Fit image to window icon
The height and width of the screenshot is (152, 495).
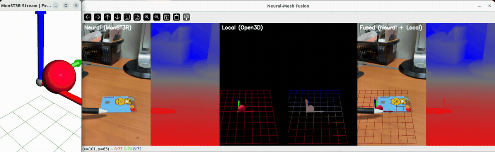pyautogui.click(x=137, y=17)
